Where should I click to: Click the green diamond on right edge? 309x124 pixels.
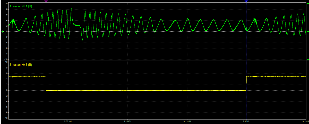tap(308, 31)
